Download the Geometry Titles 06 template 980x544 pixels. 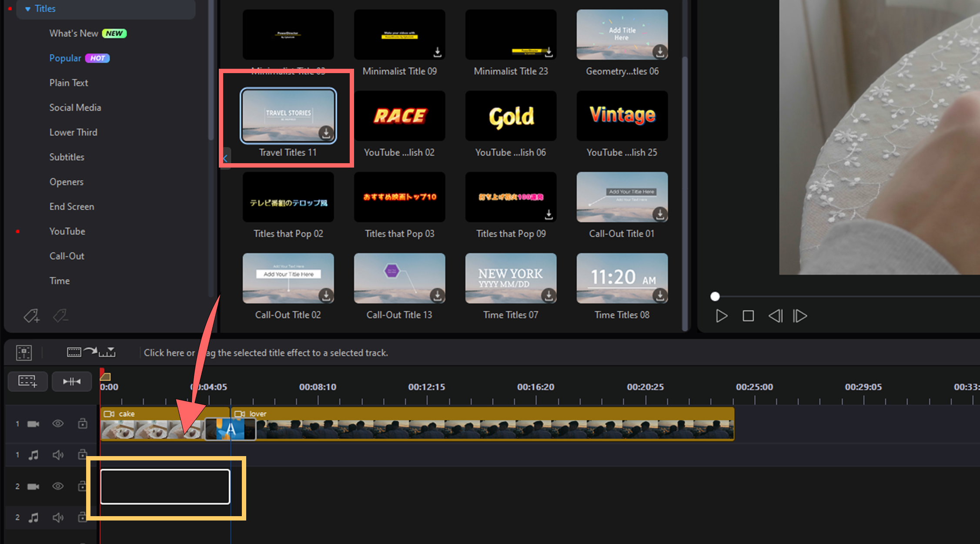pyautogui.click(x=660, y=52)
